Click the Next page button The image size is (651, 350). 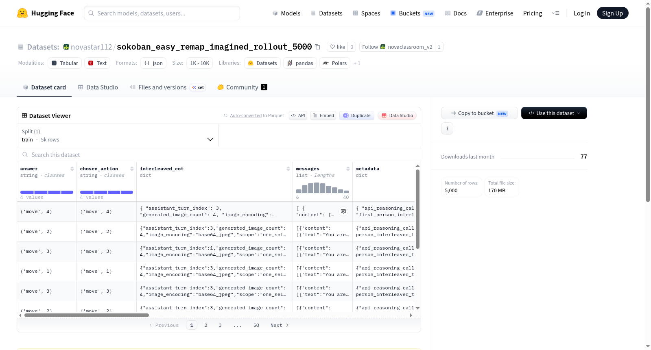click(280, 325)
